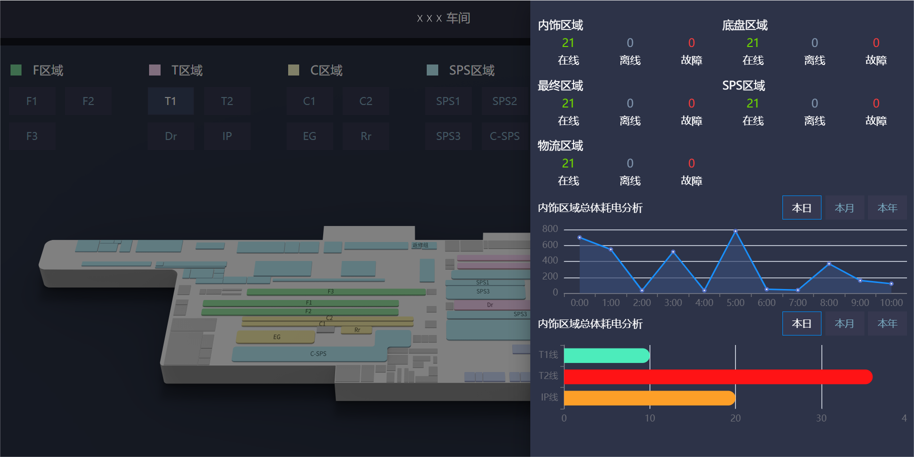Switch to 本月 tab above the line chart

tap(844, 207)
